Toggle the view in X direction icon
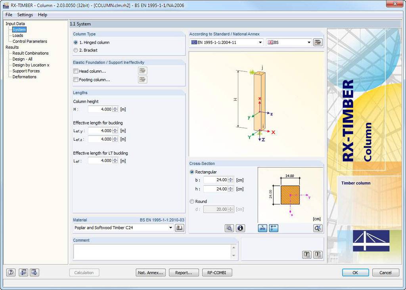 tap(262, 228)
